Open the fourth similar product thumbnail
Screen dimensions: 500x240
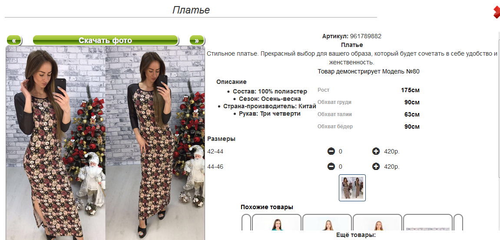point(427,223)
